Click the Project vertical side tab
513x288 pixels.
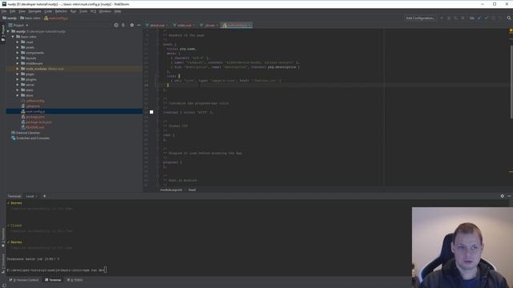click(x=3, y=33)
